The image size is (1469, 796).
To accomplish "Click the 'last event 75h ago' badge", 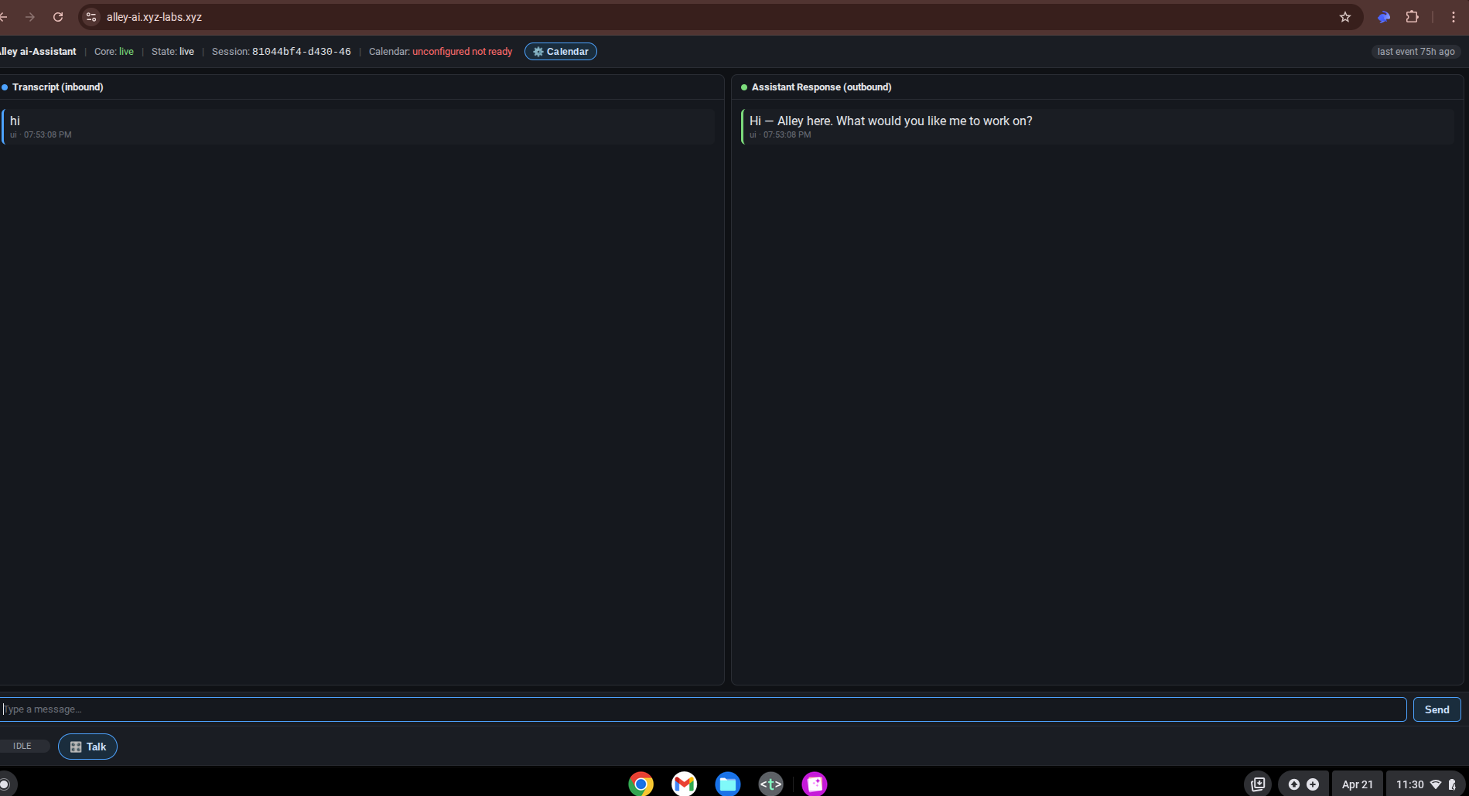I will [1416, 52].
